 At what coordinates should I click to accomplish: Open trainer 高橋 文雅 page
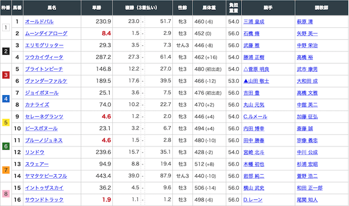coord(307,93)
